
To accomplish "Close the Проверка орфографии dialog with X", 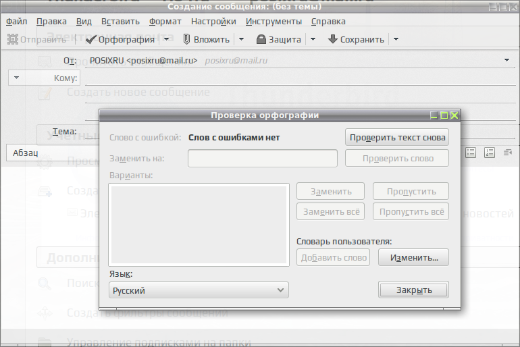I will (x=454, y=115).
